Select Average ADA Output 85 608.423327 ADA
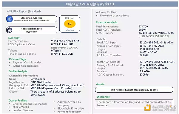Image resolution: width=179 pixels, height=114 pixels. (152, 65)
